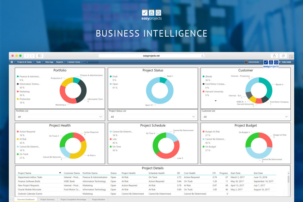
Task: Click HSBC Bank customer cell
Action: [x=69, y=181]
